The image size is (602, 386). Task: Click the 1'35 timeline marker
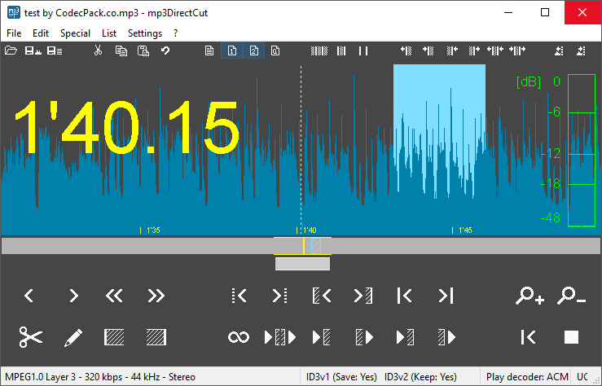click(x=150, y=230)
